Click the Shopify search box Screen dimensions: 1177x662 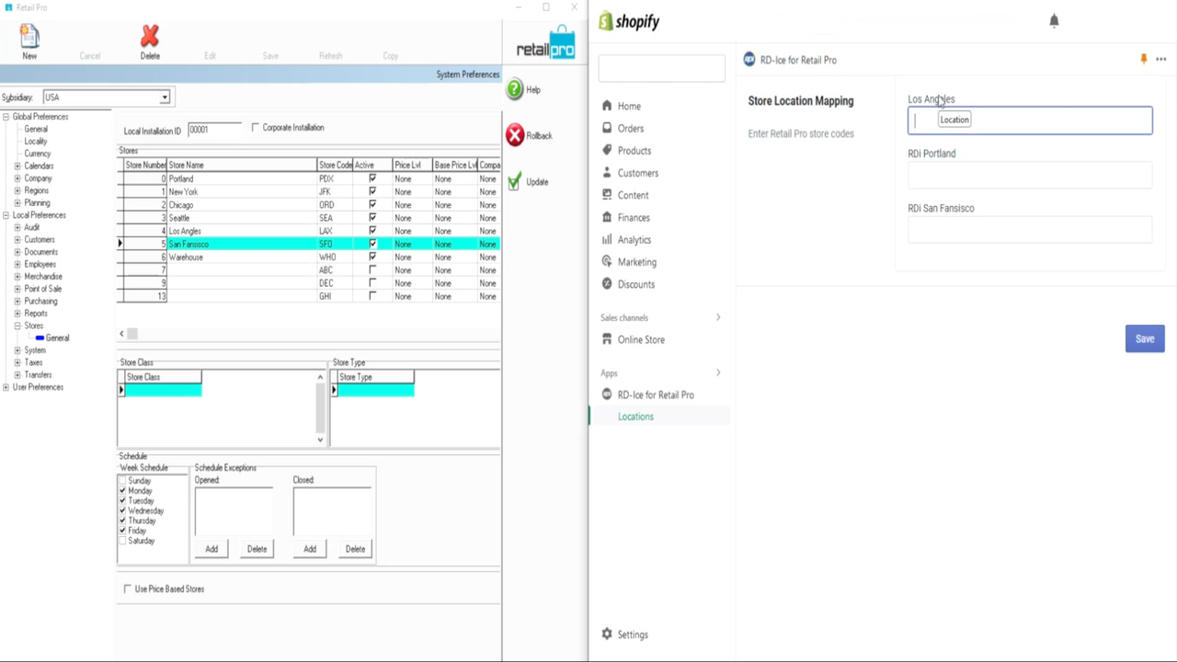point(662,67)
